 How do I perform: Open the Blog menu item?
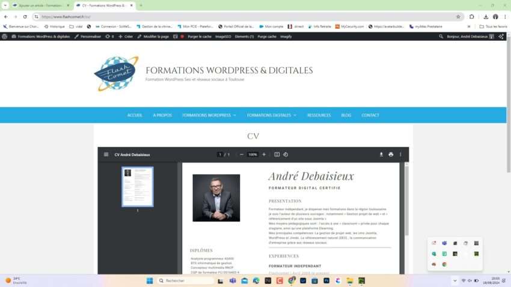pos(346,115)
